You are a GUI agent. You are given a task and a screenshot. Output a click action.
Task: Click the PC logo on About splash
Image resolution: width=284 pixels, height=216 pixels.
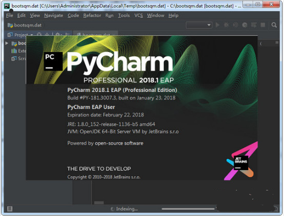(53, 61)
